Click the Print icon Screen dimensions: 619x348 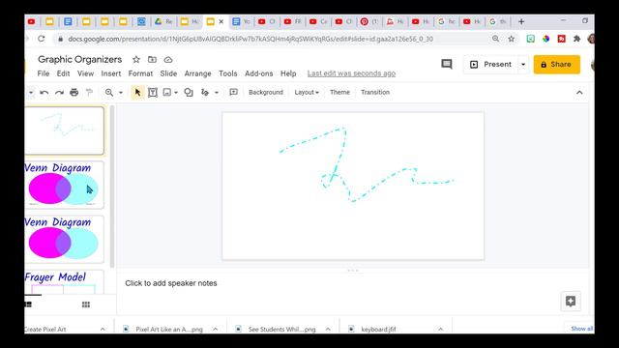[74, 93]
